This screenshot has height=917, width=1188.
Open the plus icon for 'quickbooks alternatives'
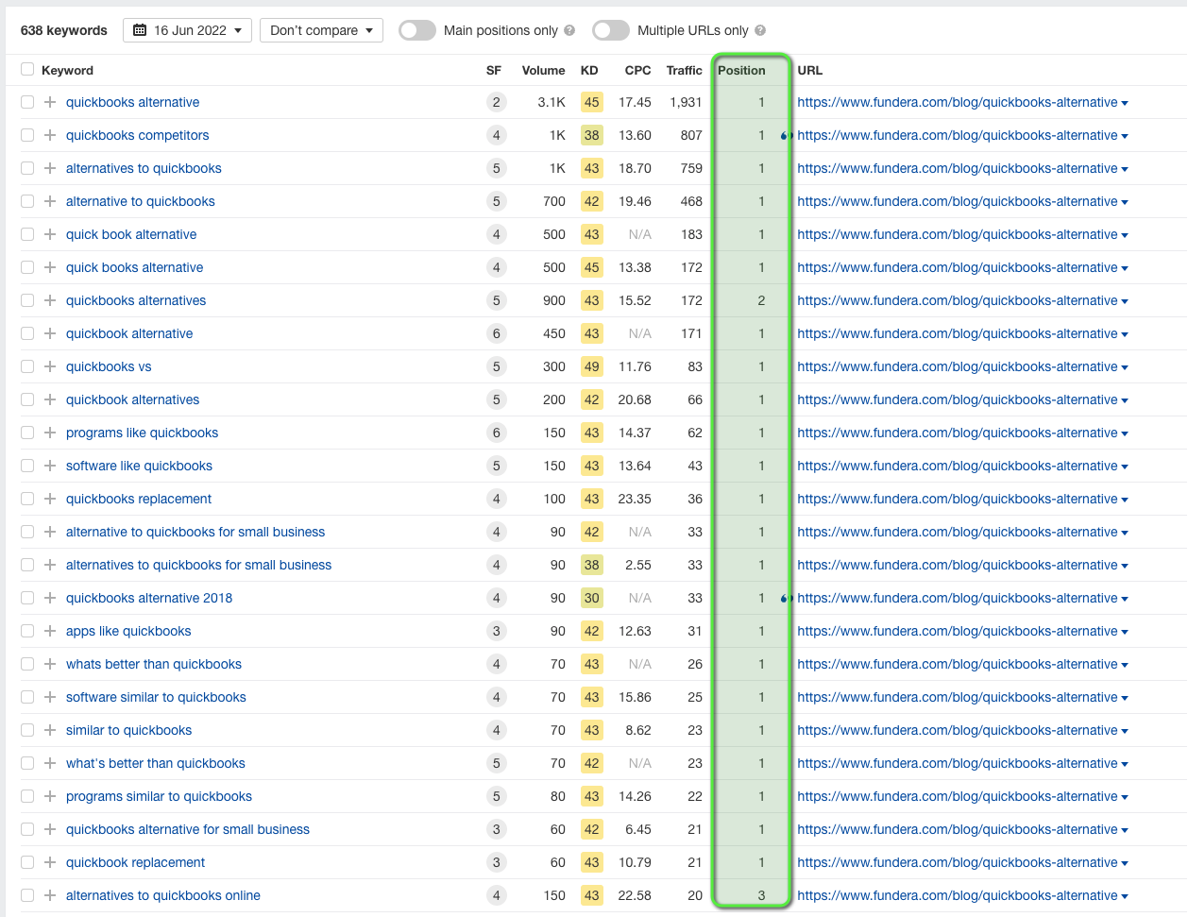(x=50, y=300)
